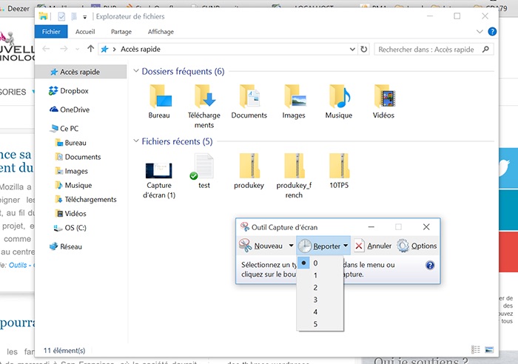The height and width of the screenshot is (364, 518).
Task: Click OS (C:) drive in sidebar
Action: pos(75,228)
